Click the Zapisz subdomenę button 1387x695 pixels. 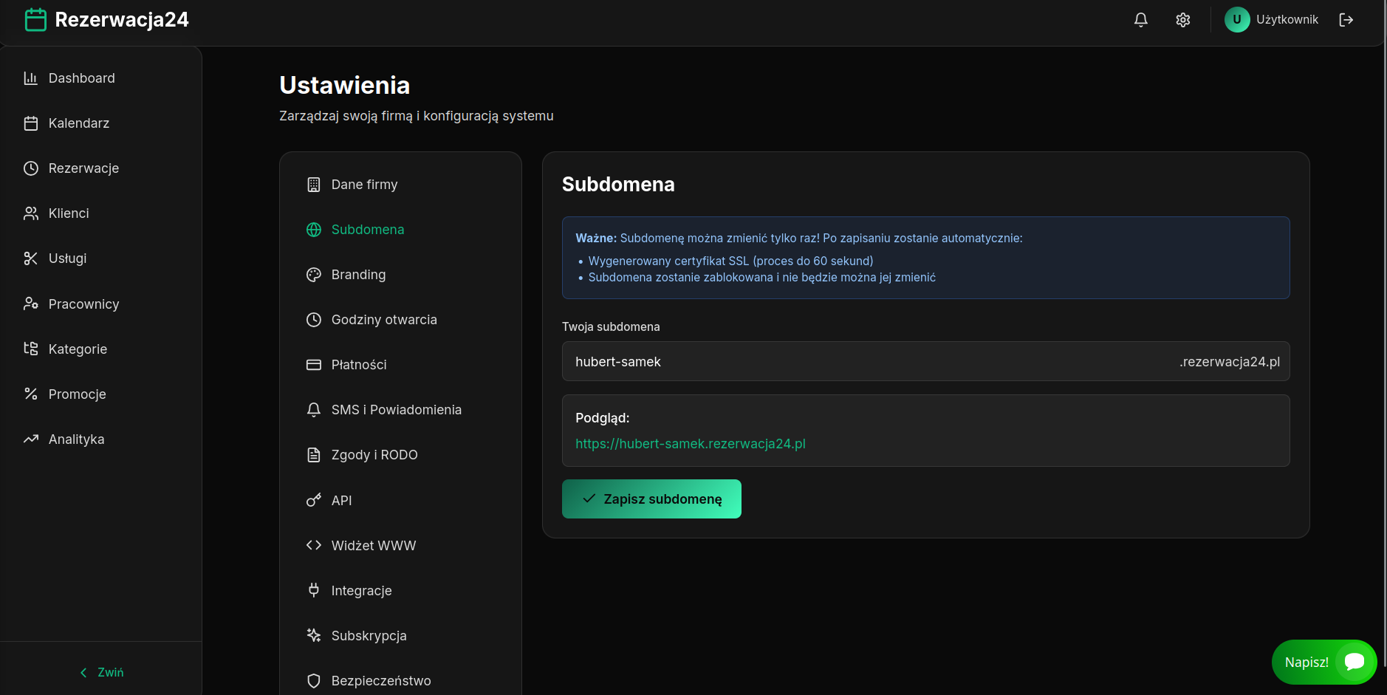click(651, 499)
